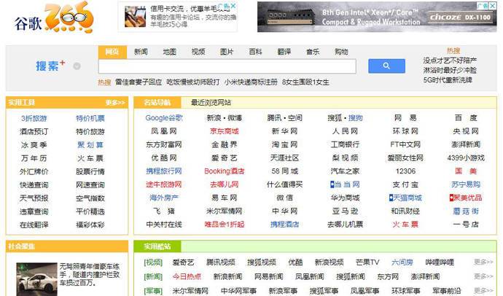Expand 更多>> on the [新闻] row
Viewport: 503px width, 296px height.
coord(483,276)
